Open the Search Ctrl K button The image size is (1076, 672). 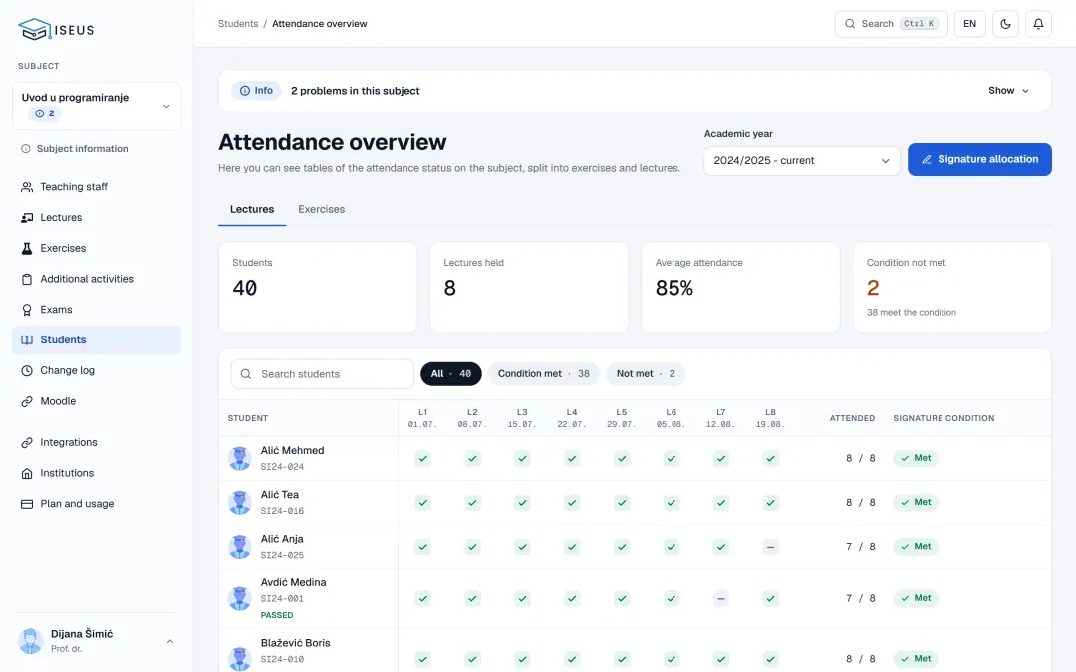tap(891, 24)
